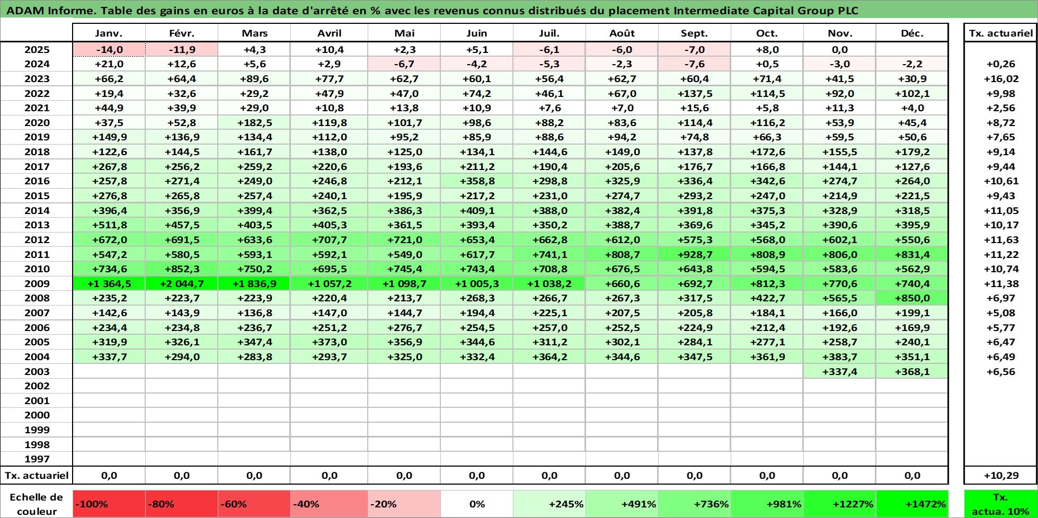Viewport: 1038px width, 518px height.
Task: Select the 'Déc.' column header
Action: [912, 33]
